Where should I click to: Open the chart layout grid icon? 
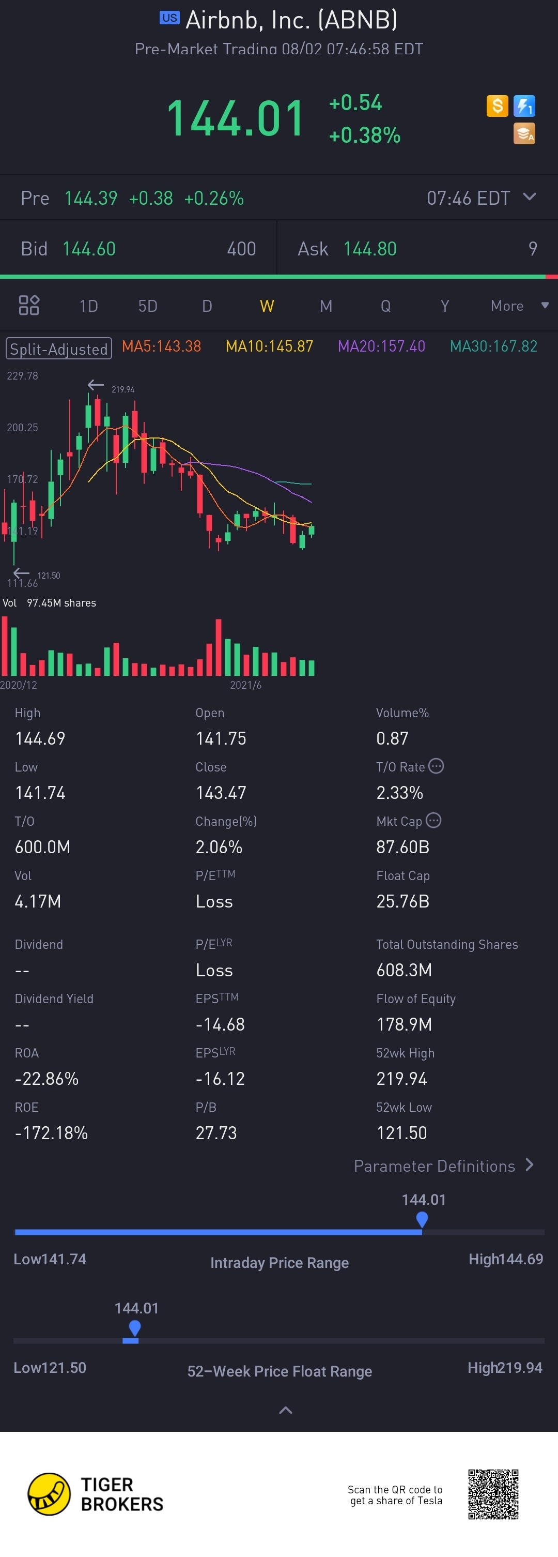pyautogui.click(x=29, y=305)
